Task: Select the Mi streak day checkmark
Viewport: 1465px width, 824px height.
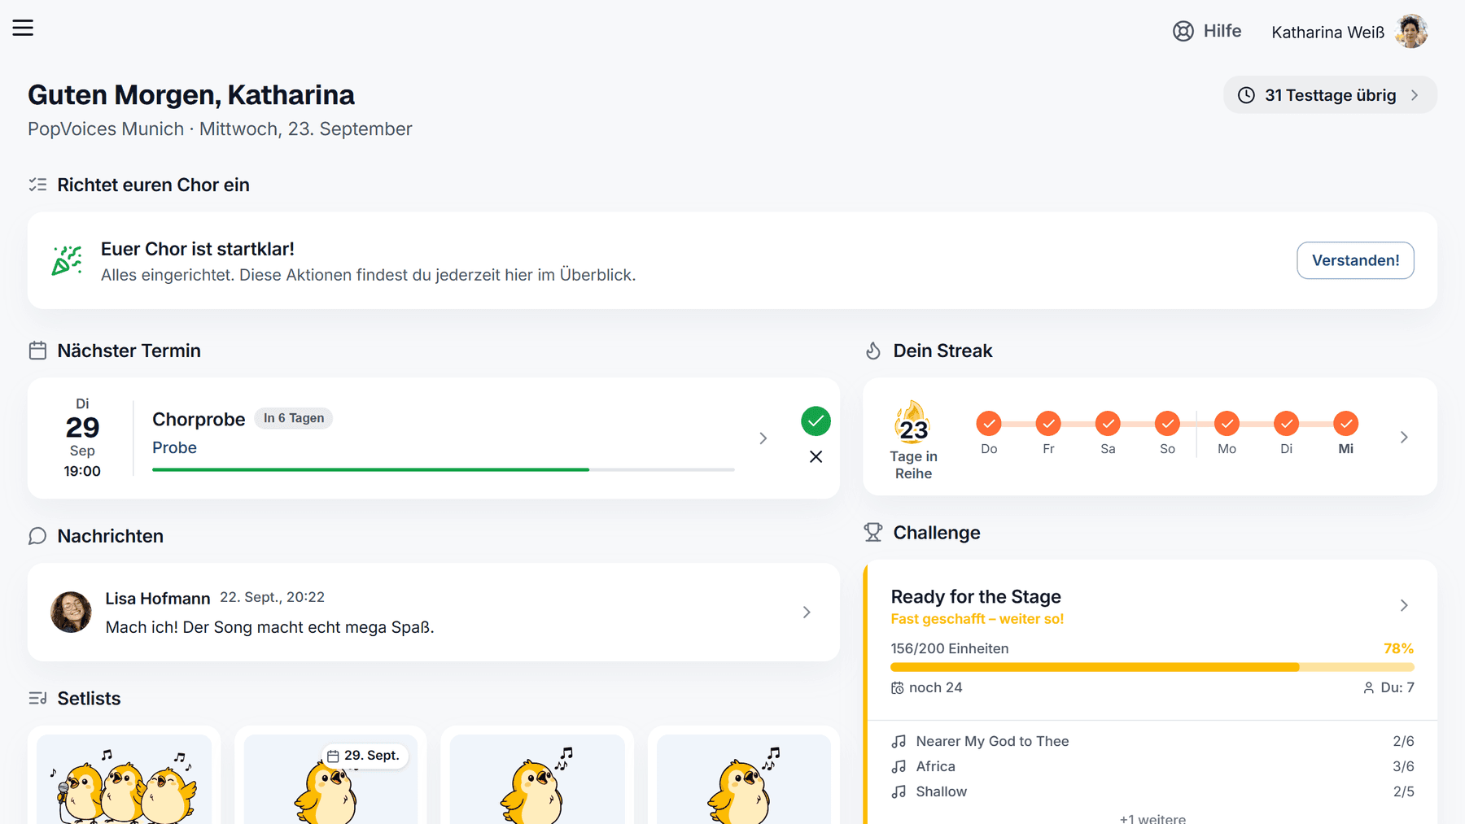Action: 1345,424
